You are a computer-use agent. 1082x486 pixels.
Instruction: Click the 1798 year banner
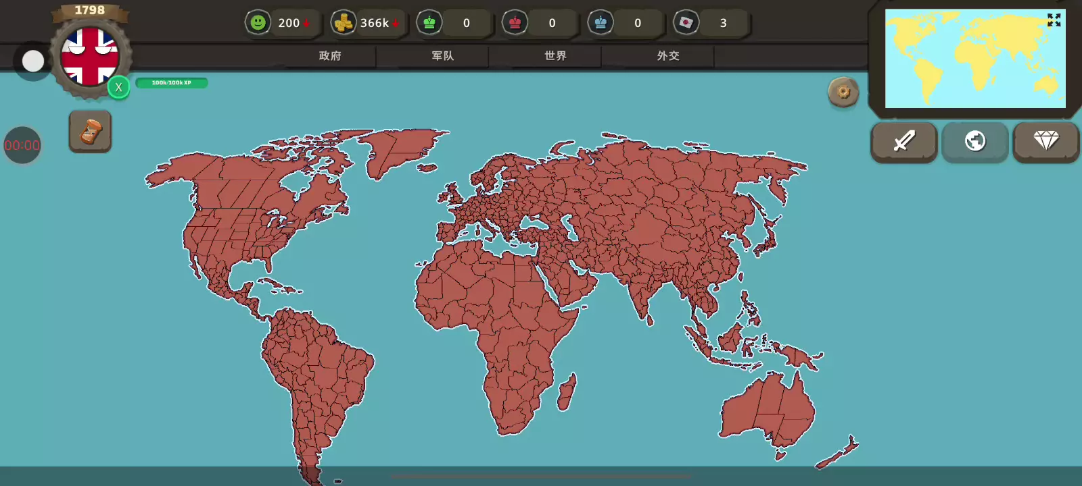(90, 10)
